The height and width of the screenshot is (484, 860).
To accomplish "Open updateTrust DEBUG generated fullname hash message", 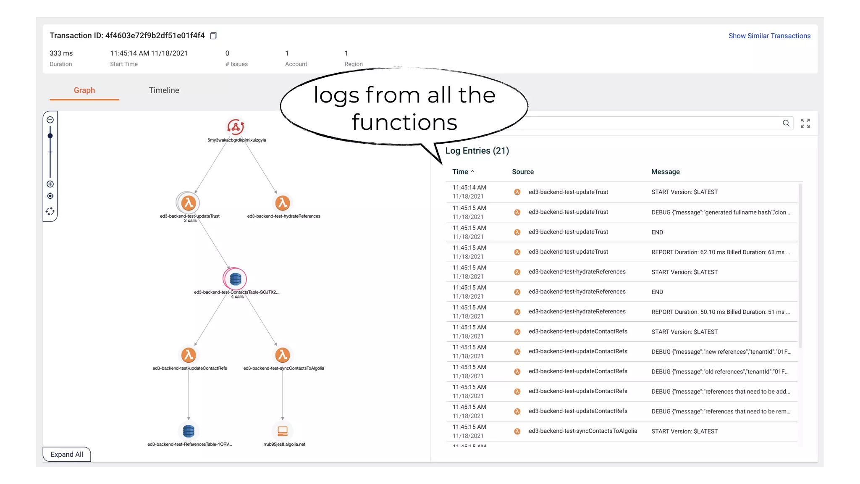I will [721, 213].
